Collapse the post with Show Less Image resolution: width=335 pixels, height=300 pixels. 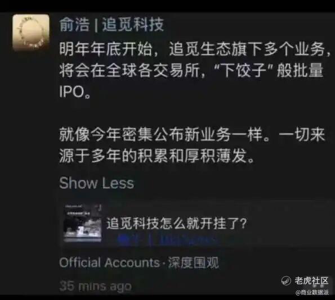click(x=97, y=183)
